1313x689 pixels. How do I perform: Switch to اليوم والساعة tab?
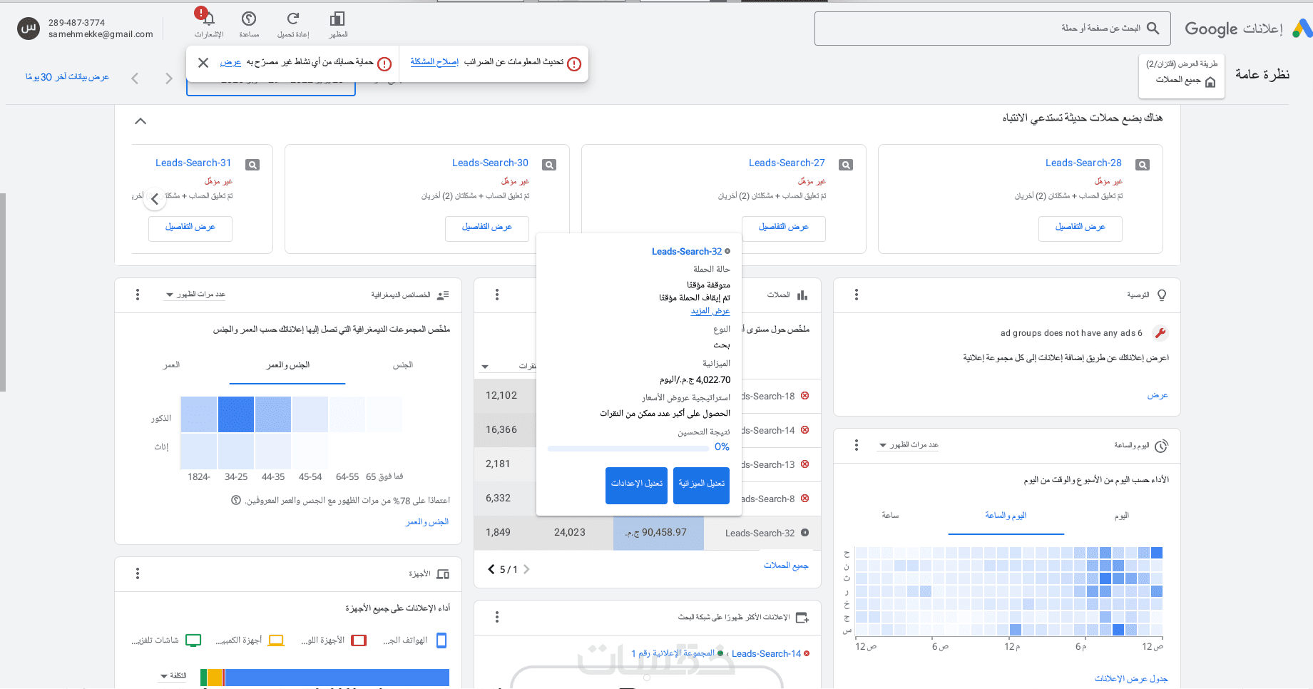tap(1006, 516)
